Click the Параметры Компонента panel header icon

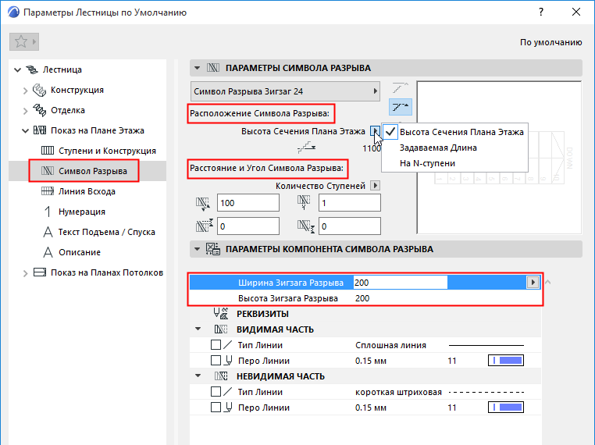point(213,249)
